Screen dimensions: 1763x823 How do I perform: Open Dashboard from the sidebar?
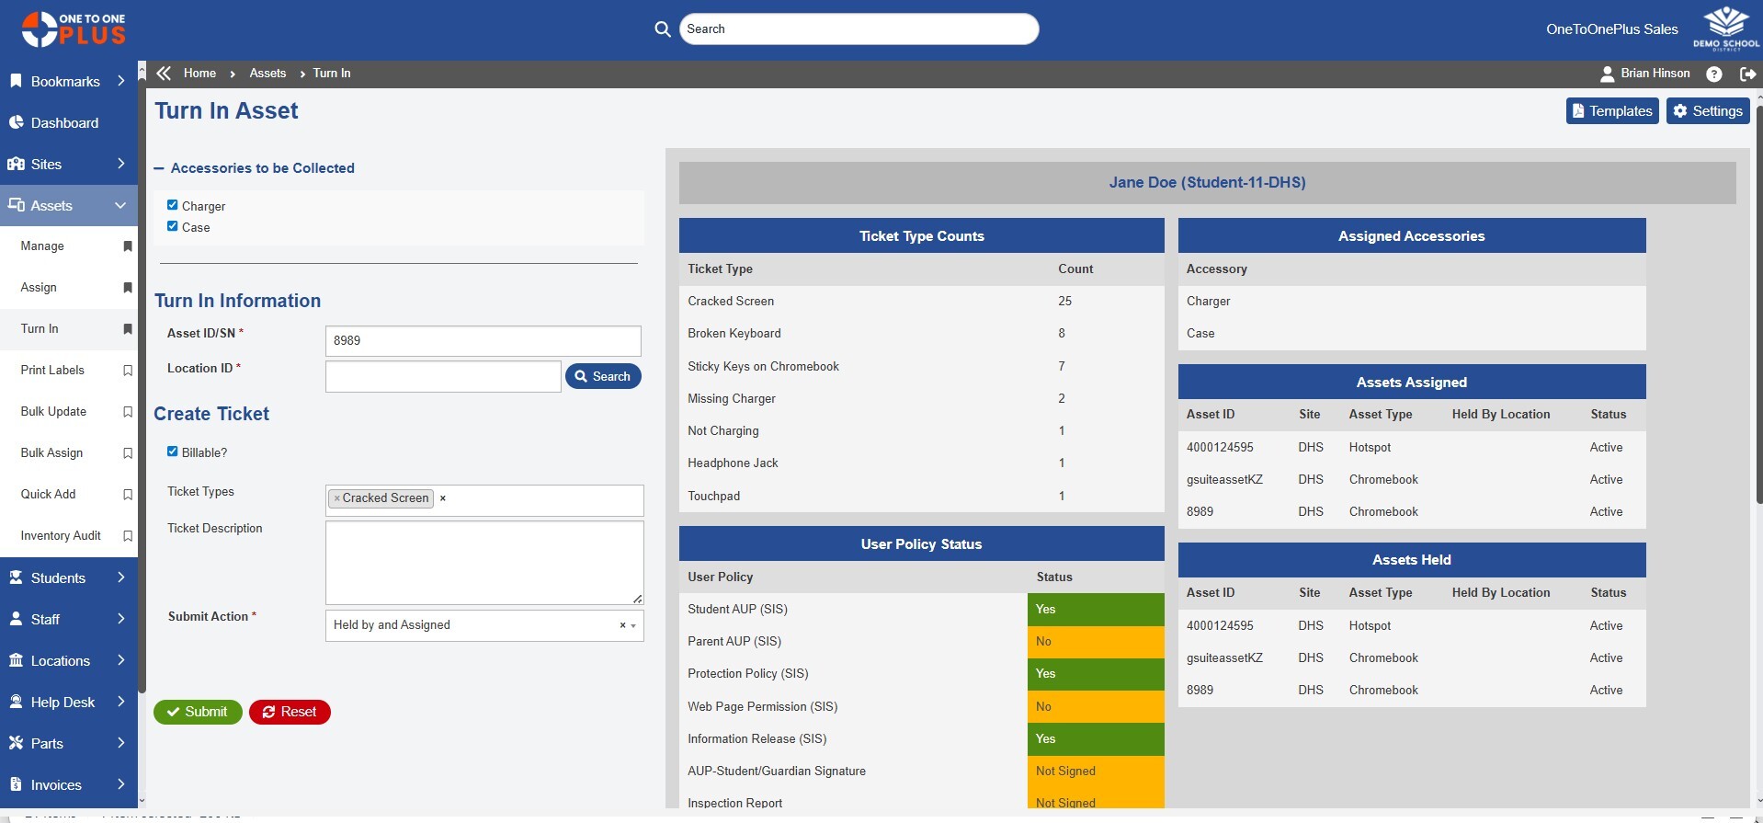pyautogui.click(x=64, y=123)
